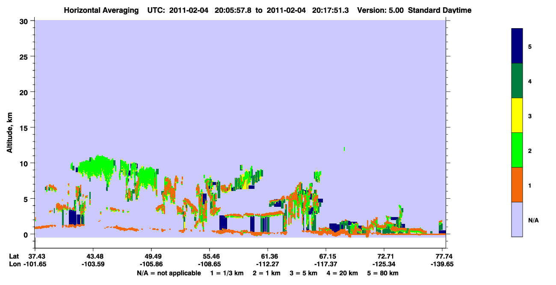Click longitude value -139.65
The width and height of the screenshot is (556, 285).
point(442,264)
